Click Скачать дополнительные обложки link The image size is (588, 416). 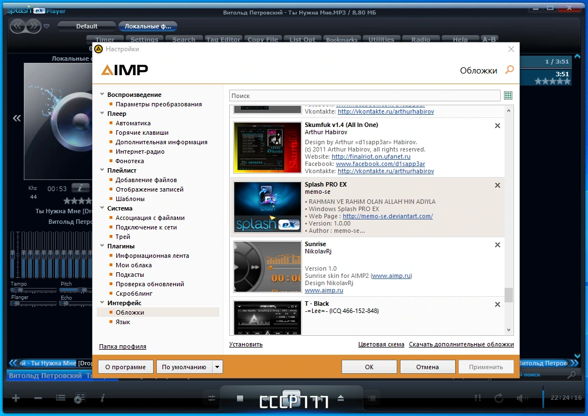[461, 344]
